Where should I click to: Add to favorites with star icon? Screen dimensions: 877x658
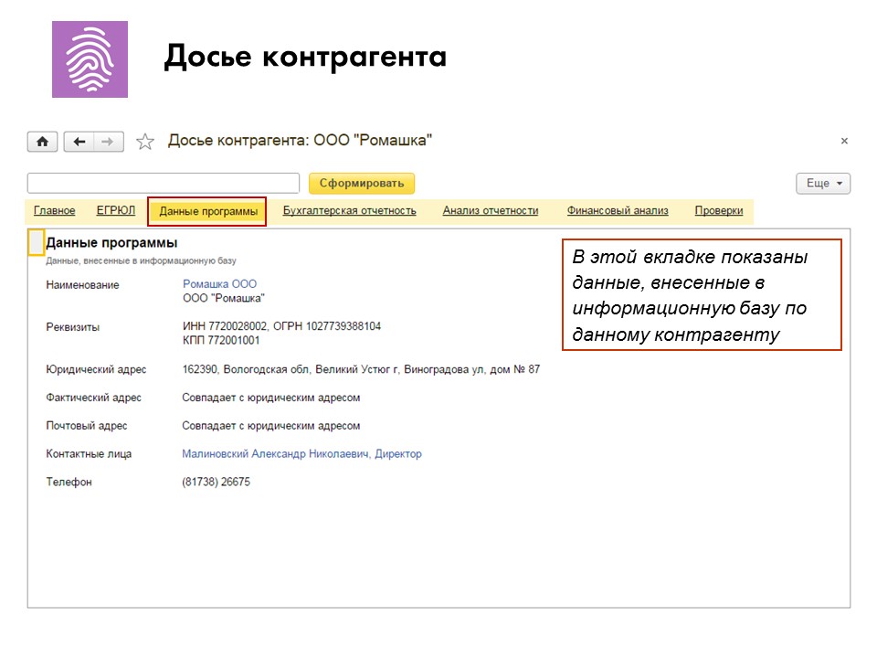click(145, 142)
